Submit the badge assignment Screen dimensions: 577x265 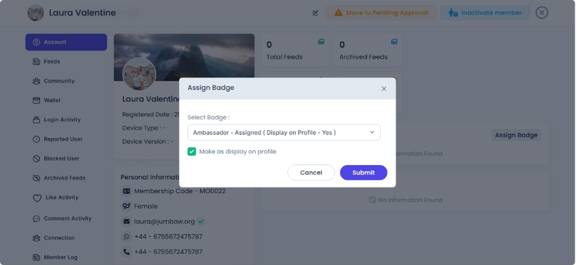pos(363,172)
